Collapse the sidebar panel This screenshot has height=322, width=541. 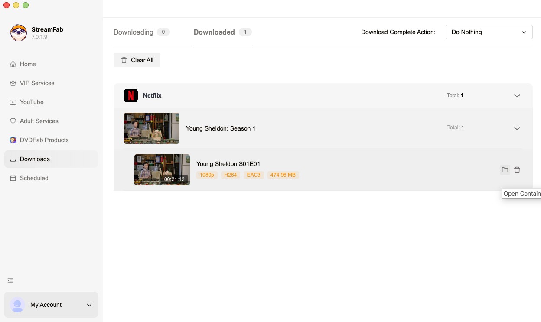click(10, 281)
